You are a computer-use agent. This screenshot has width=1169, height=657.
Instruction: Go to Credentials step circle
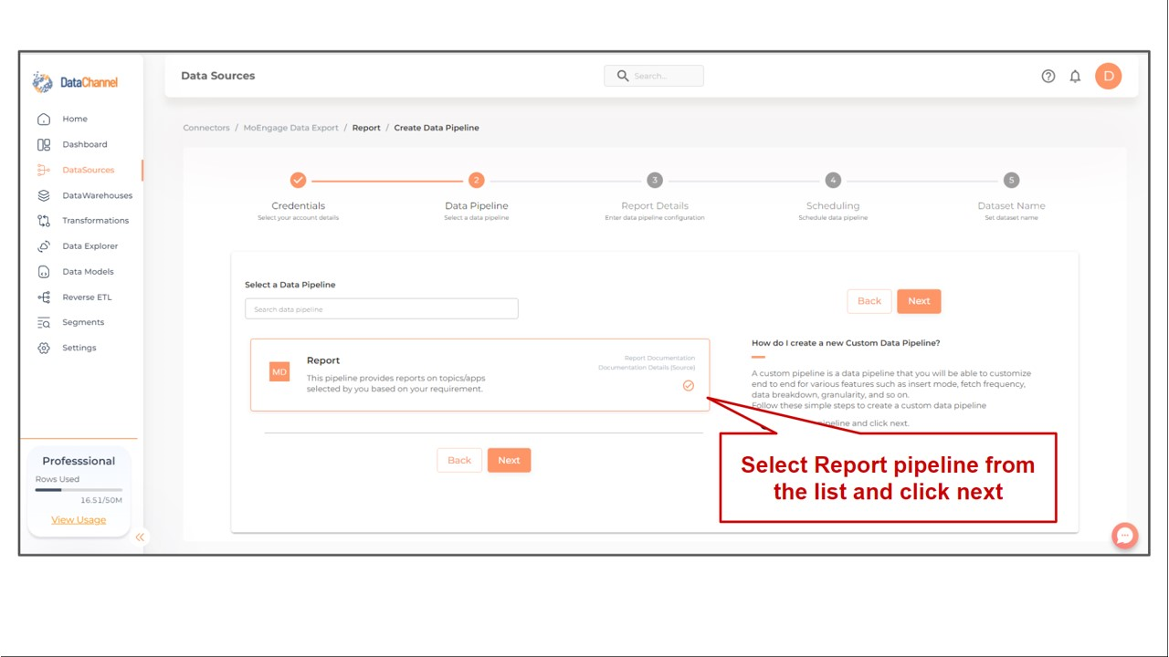(298, 180)
